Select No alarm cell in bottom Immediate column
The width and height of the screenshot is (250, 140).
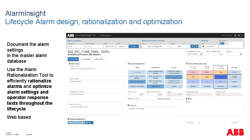pos(193,86)
